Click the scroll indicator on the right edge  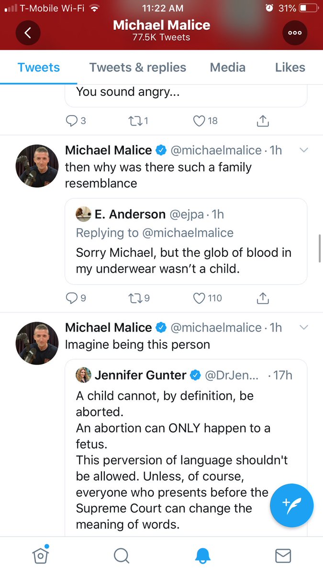pyautogui.click(x=319, y=248)
